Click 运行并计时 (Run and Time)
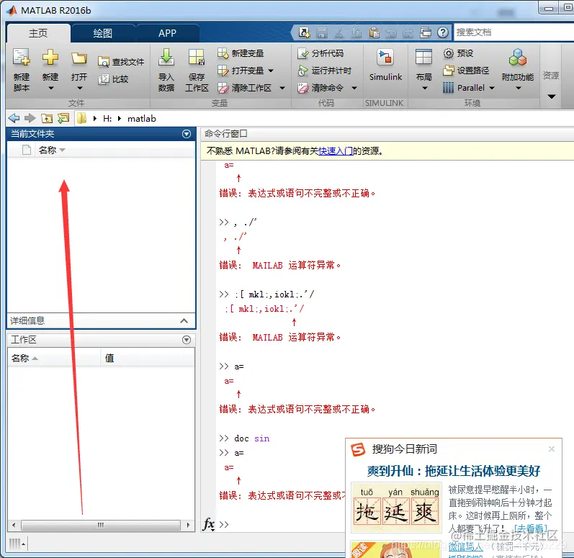 click(x=324, y=71)
